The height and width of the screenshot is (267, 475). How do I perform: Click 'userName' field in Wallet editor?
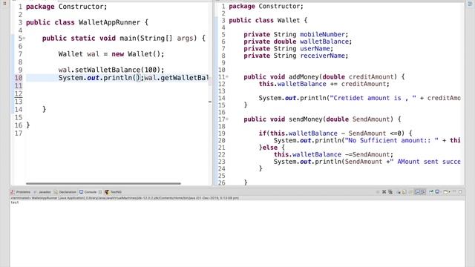(315, 49)
